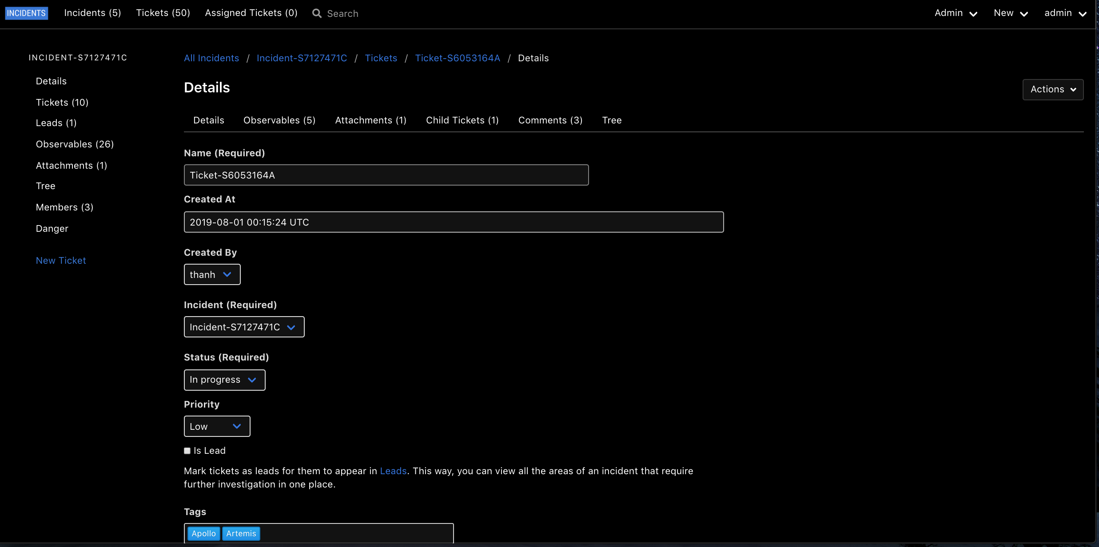Click the New Ticket sidebar link
This screenshot has width=1099, height=547.
pyautogui.click(x=61, y=261)
